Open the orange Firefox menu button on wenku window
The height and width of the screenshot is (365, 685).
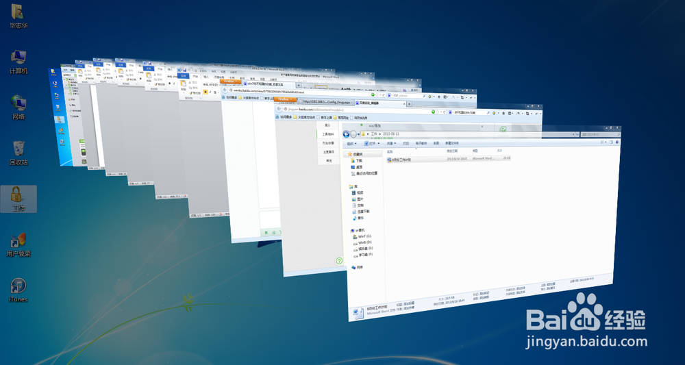231,81
